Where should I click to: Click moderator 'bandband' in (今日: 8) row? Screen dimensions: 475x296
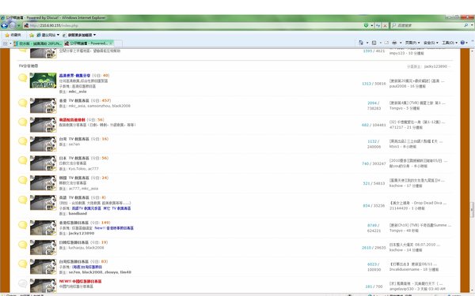(78, 214)
